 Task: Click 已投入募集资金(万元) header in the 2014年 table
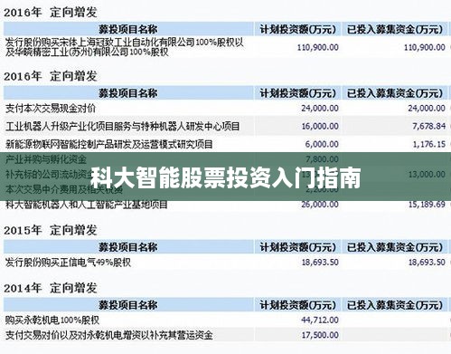click(x=395, y=305)
